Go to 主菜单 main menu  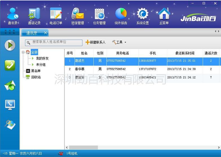[x=164, y=16]
